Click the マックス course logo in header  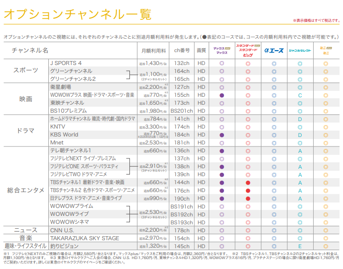[x=222, y=51]
